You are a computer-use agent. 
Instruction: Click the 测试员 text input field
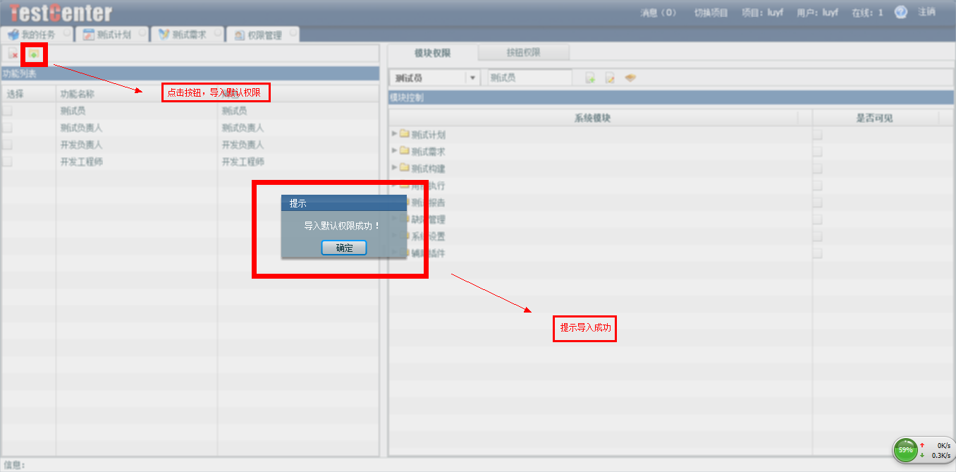(529, 78)
